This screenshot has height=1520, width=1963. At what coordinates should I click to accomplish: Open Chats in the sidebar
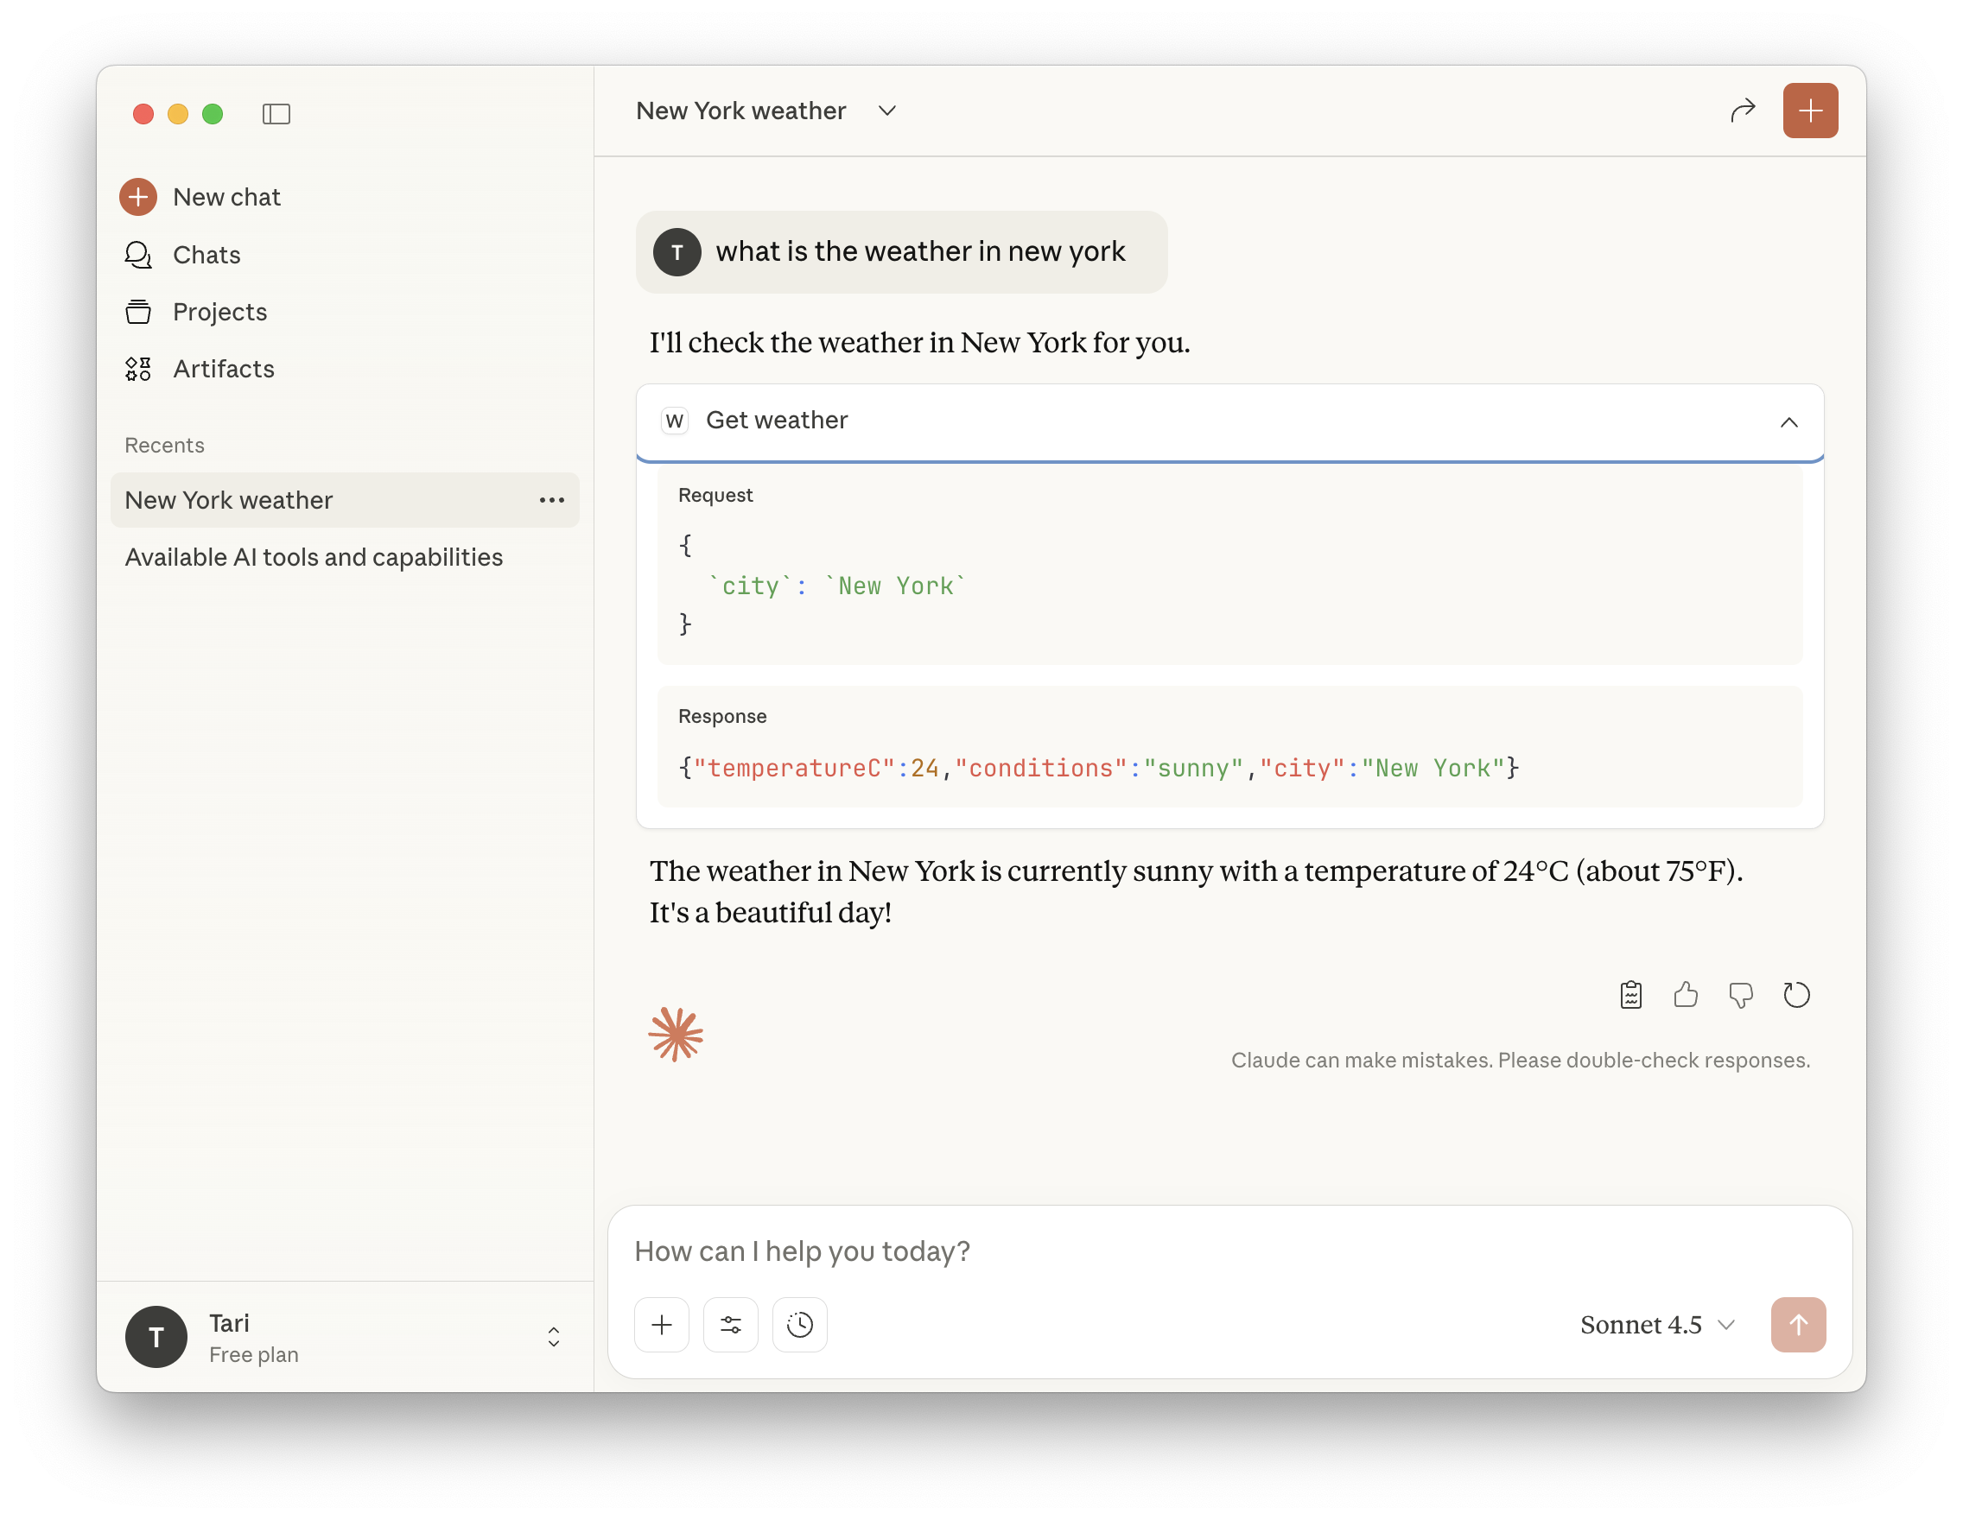206,255
